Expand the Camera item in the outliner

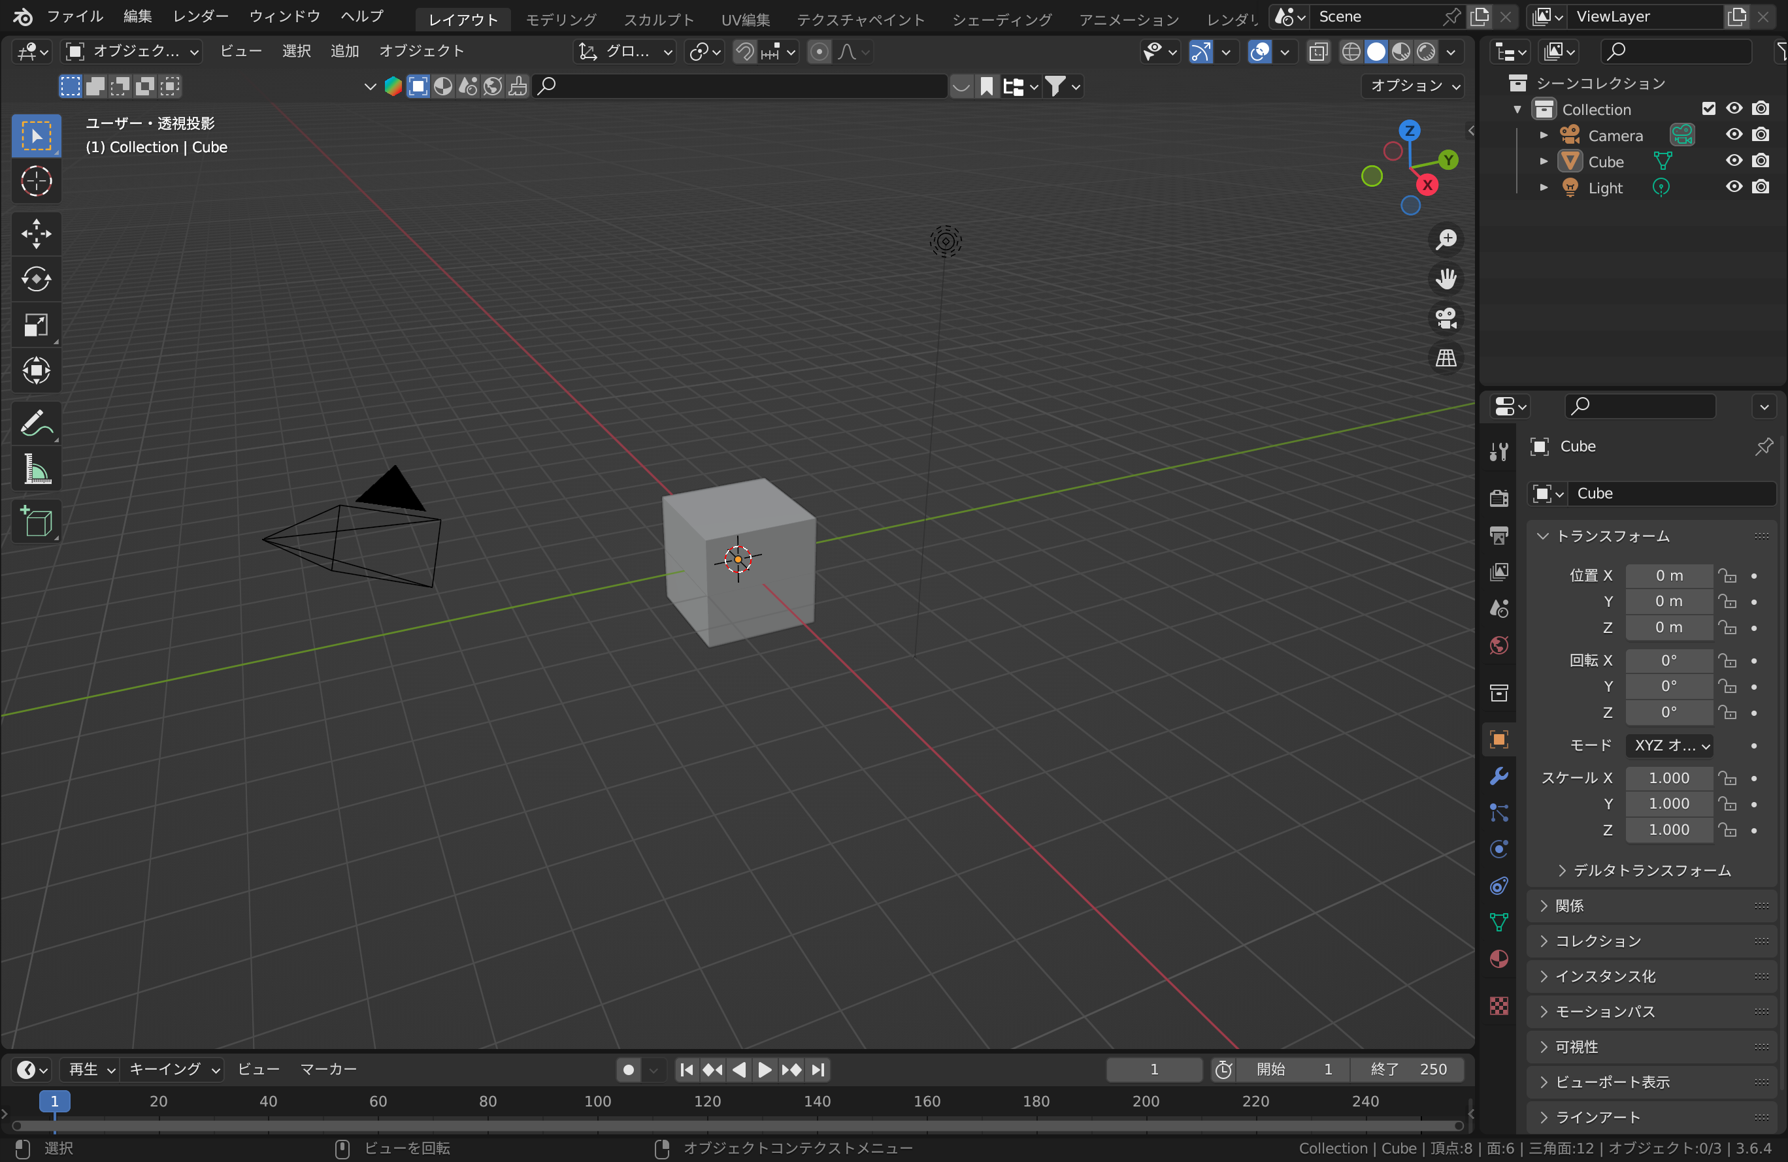[1542, 135]
